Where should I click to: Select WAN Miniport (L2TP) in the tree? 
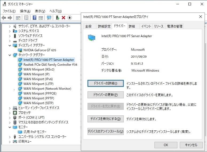click(x=38, y=84)
